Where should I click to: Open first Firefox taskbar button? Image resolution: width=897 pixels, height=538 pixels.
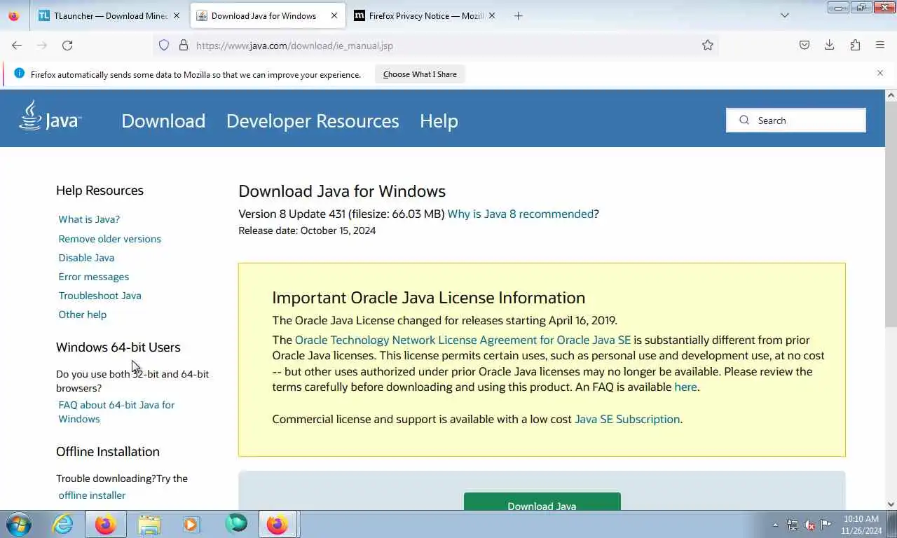point(106,524)
